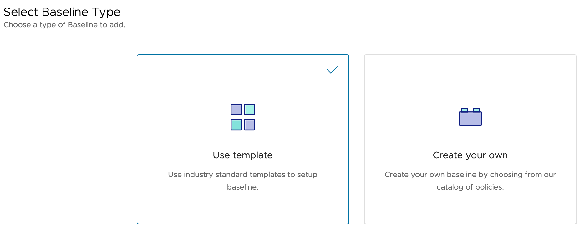Click the building brick icon
Screen dimensions: 585x234
pyautogui.click(x=470, y=117)
